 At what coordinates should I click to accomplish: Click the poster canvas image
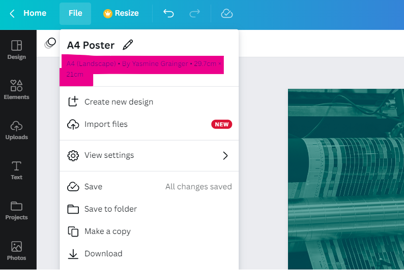click(346, 179)
